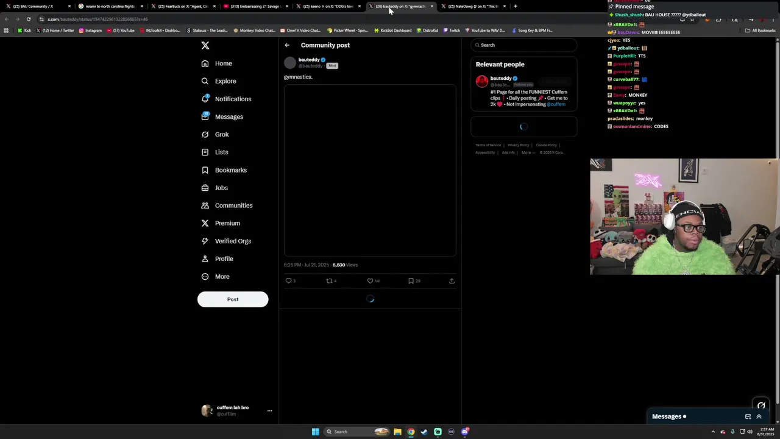Open the Cookie Policy footer link
This screenshot has height=439, width=780.
point(547,145)
